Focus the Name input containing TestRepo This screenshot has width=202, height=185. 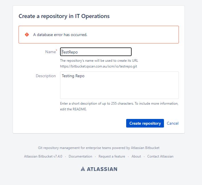coord(96,52)
